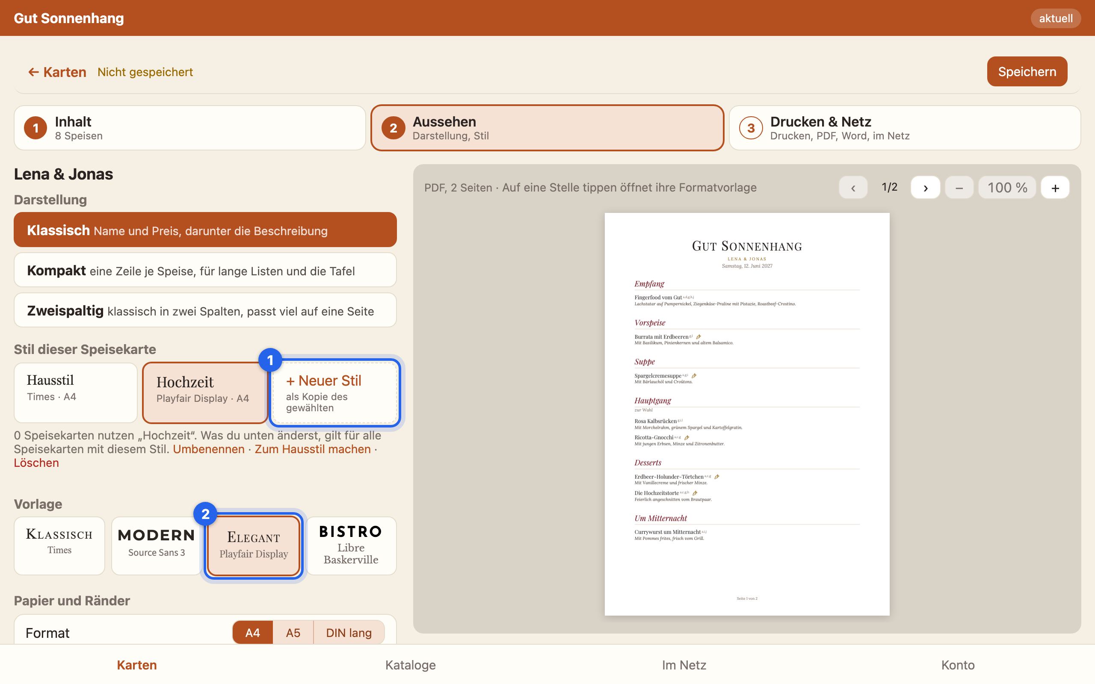
Task: Click Hauptgang heading in PDF preview
Action: [652, 401]
